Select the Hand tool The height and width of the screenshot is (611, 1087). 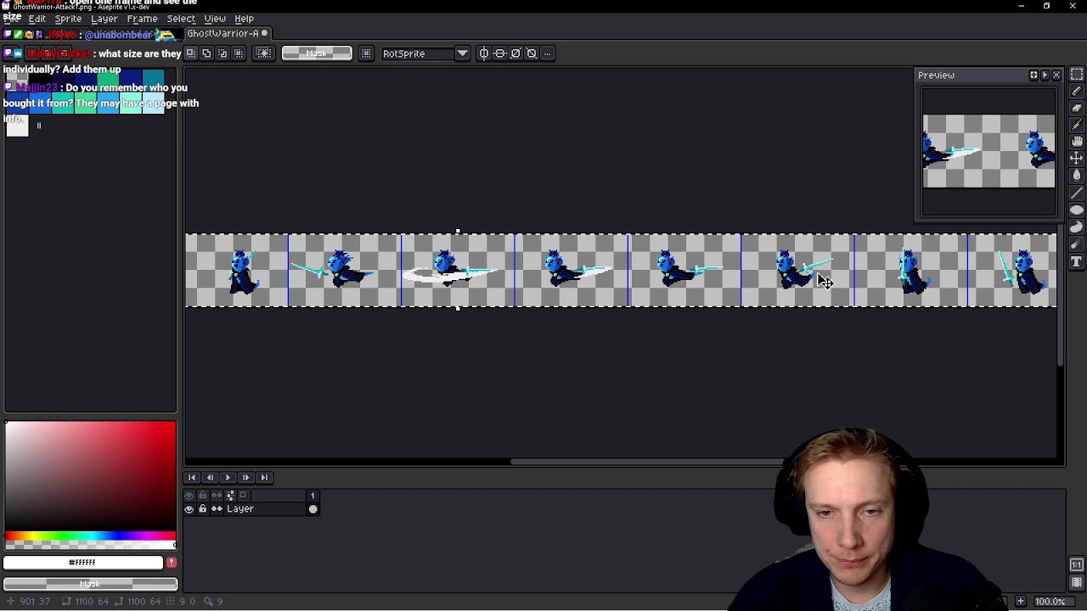pos(1077,143)
